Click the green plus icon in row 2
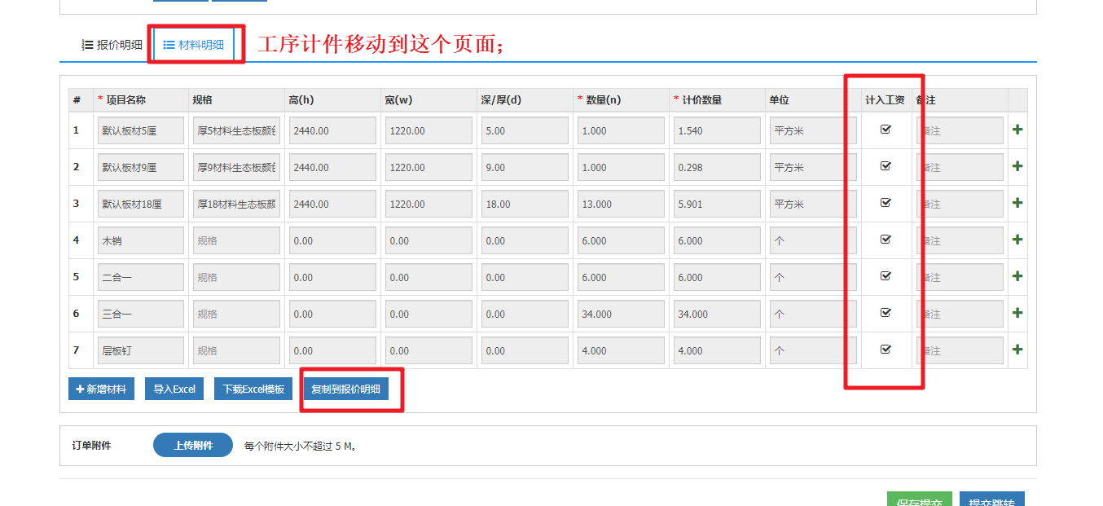 (1017, 167)
